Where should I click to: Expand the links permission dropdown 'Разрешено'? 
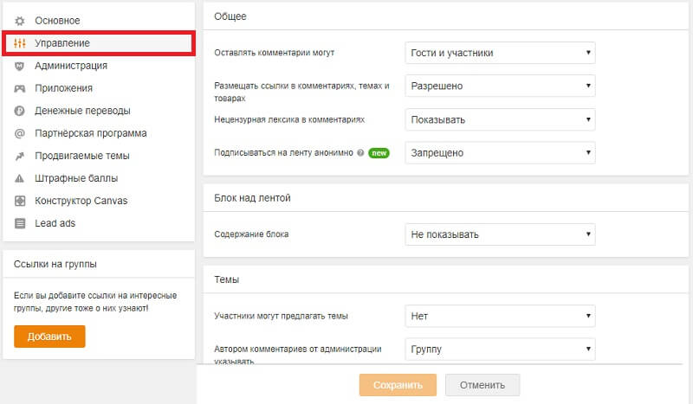pos(500,87)
